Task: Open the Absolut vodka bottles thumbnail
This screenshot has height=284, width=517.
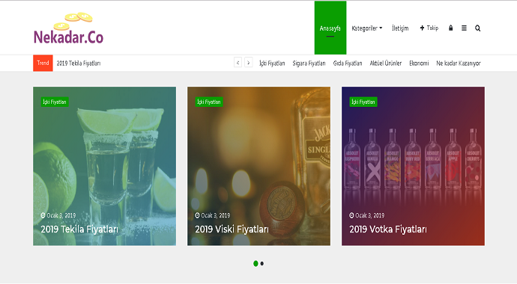Action: (x=413, y=166)
